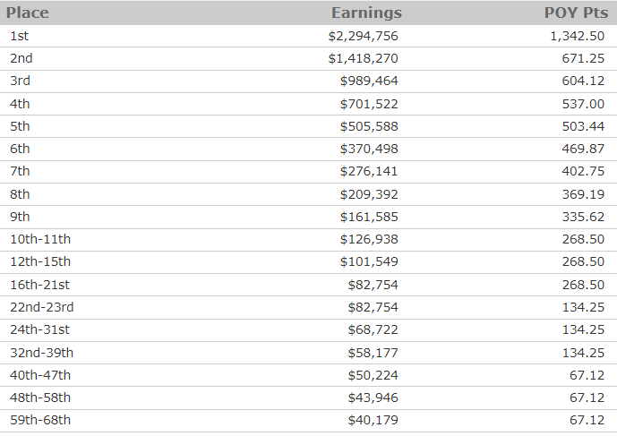Select the 5th place row label
Image resolution: width=617 pixels, height=436 pixels.
(21, 126)
